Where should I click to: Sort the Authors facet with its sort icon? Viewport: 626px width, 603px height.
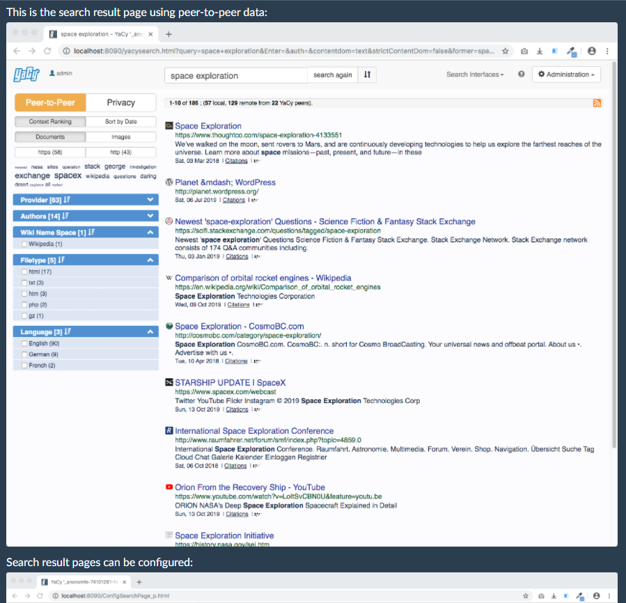(65, 216)
